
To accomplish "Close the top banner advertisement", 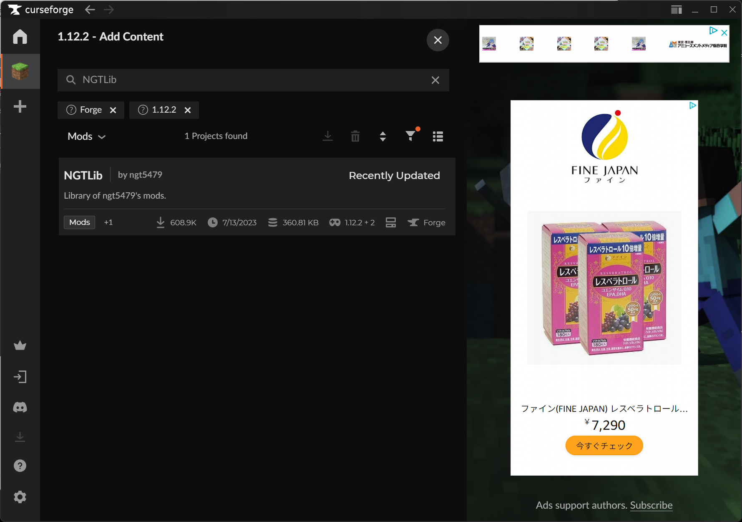I will [x=724, y=33].
